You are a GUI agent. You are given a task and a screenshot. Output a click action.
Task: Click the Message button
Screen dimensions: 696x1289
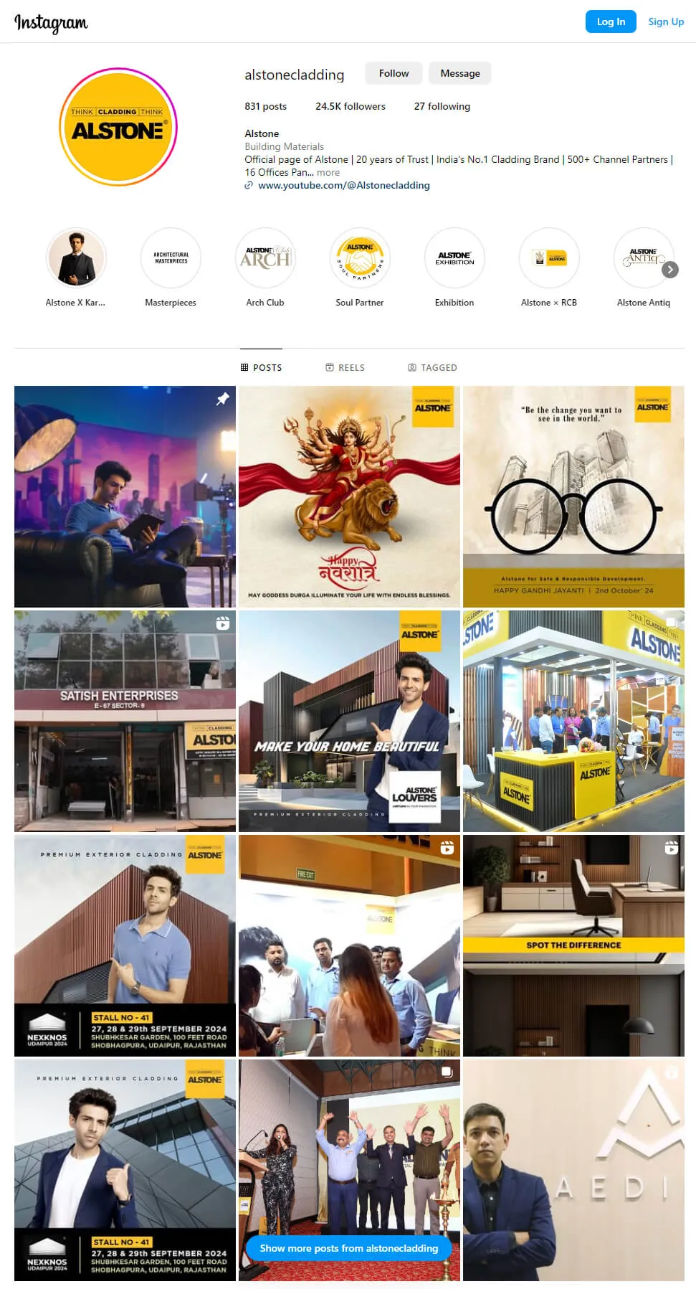(460, 73)
